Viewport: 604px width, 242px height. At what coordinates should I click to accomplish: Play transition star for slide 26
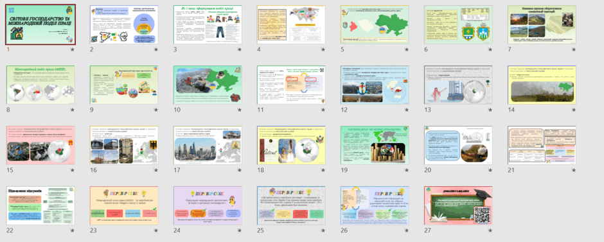pos(406,231)
